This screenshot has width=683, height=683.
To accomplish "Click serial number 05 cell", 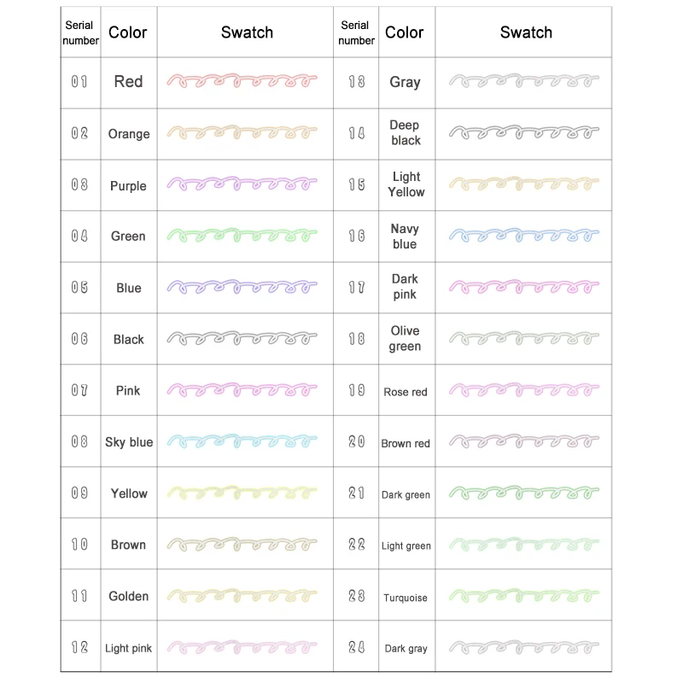I will [79, 288].
